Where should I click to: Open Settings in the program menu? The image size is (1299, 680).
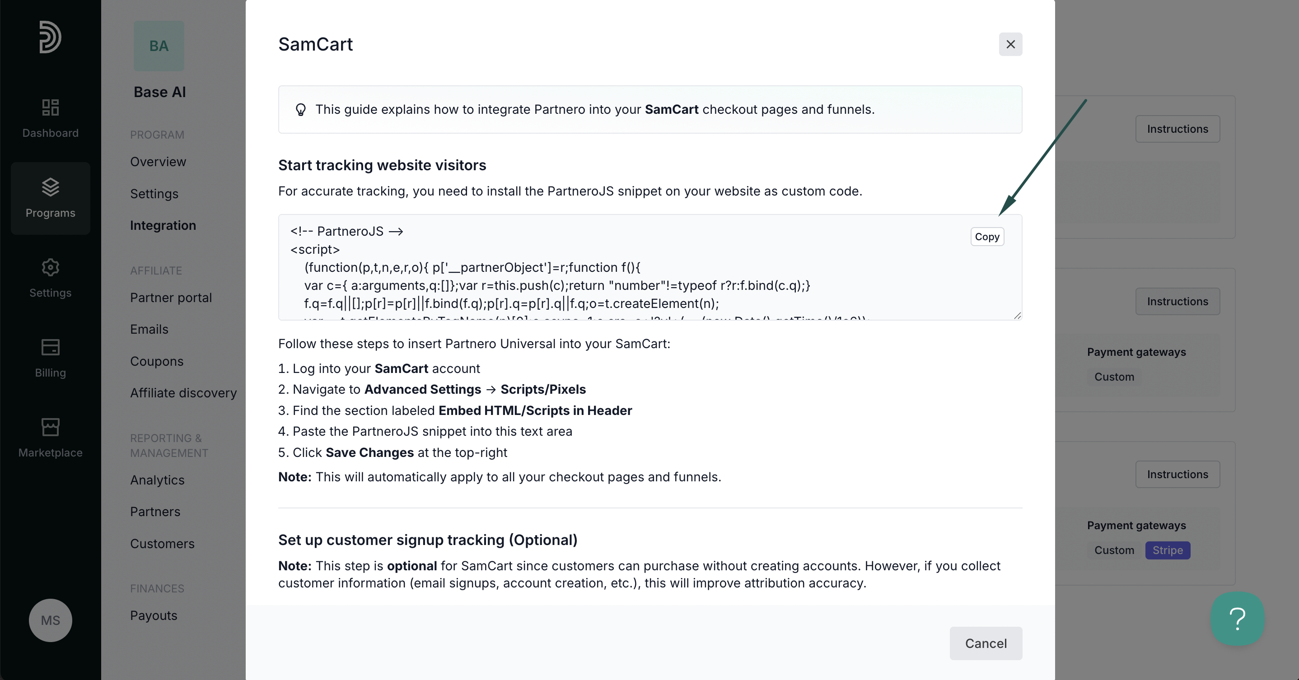pyautogui.click(x=154, y=194)
